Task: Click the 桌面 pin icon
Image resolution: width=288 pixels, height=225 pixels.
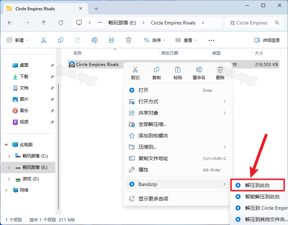Action: [x=52, y=65]
